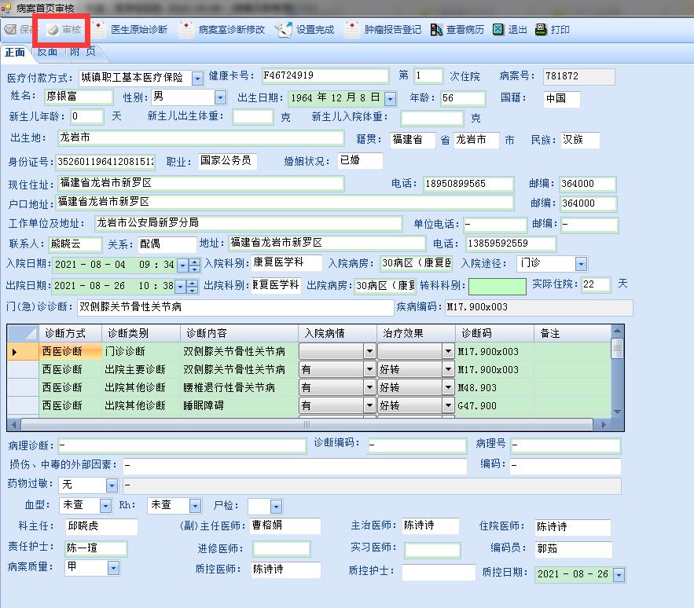694x608 pixels.
Task: Click the grid horizontal scroll-left arrow
Action: pos(13,425)
